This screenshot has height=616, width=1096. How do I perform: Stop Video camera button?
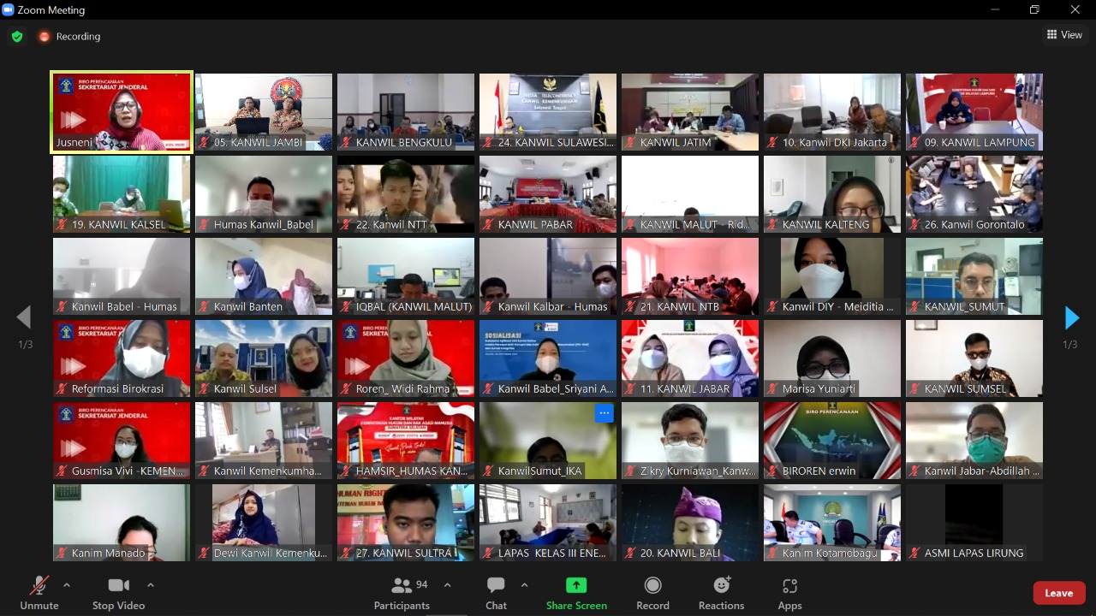[118, 593]
